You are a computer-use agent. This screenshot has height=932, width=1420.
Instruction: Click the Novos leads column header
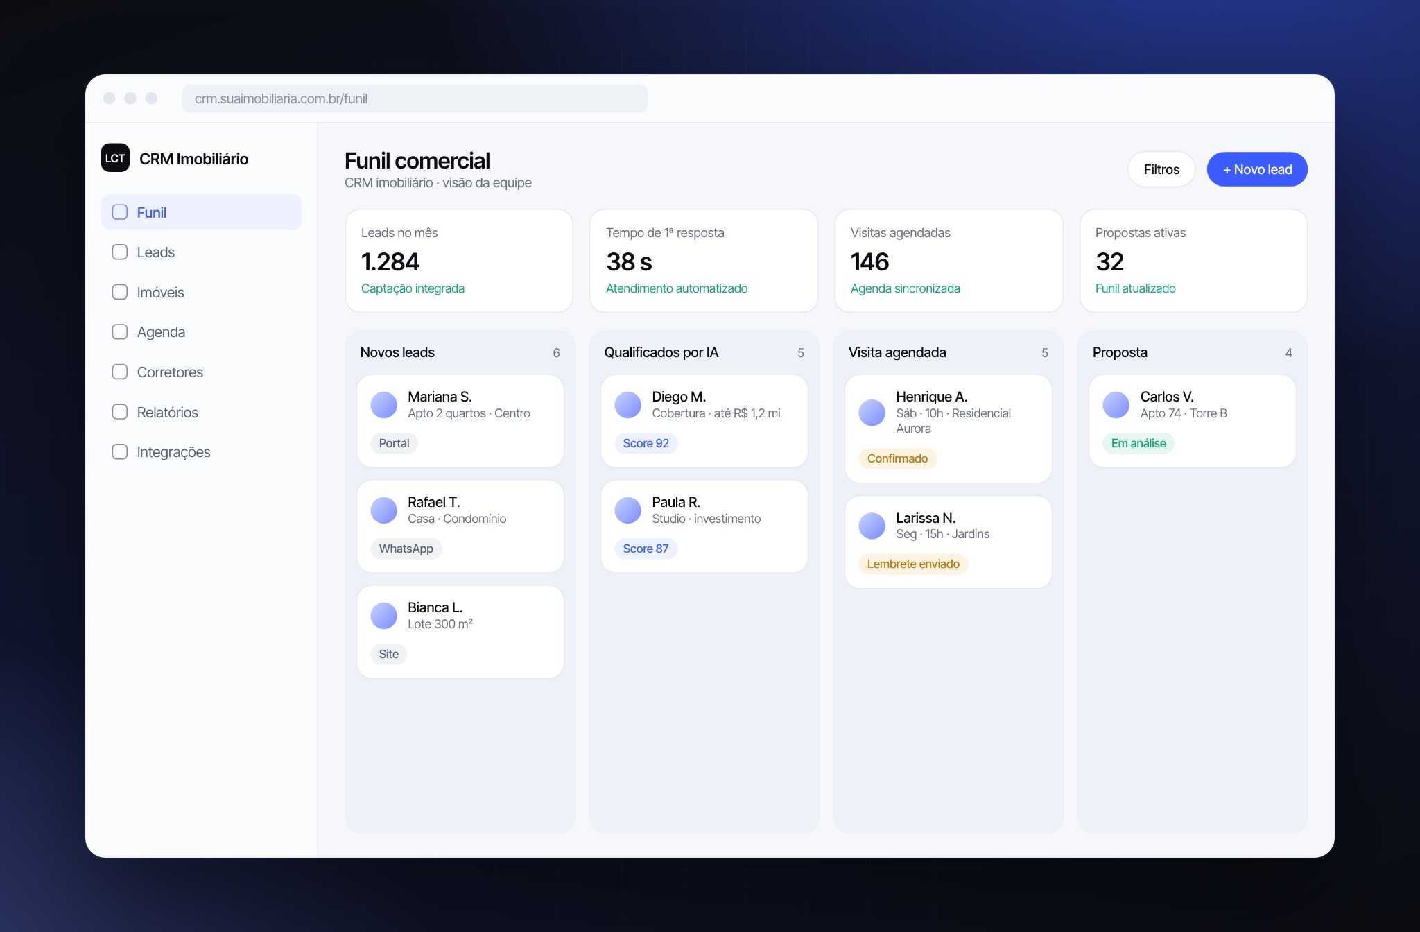click(397, 352)
